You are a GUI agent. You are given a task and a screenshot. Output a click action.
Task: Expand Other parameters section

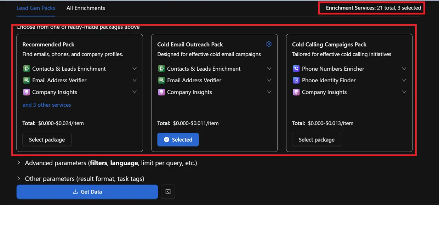click(x=19, y=178)
